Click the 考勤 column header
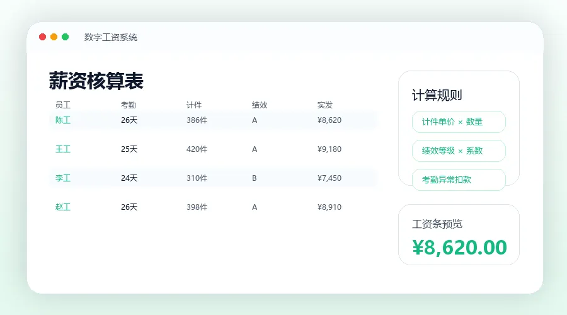Viewport: 567px width, 315px height. (x=129, y=105)
